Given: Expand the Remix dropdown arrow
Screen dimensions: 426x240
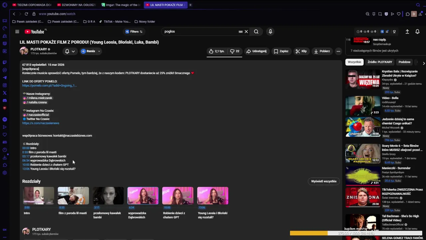Looking at the screenshot, I should (x=99, y=51).
